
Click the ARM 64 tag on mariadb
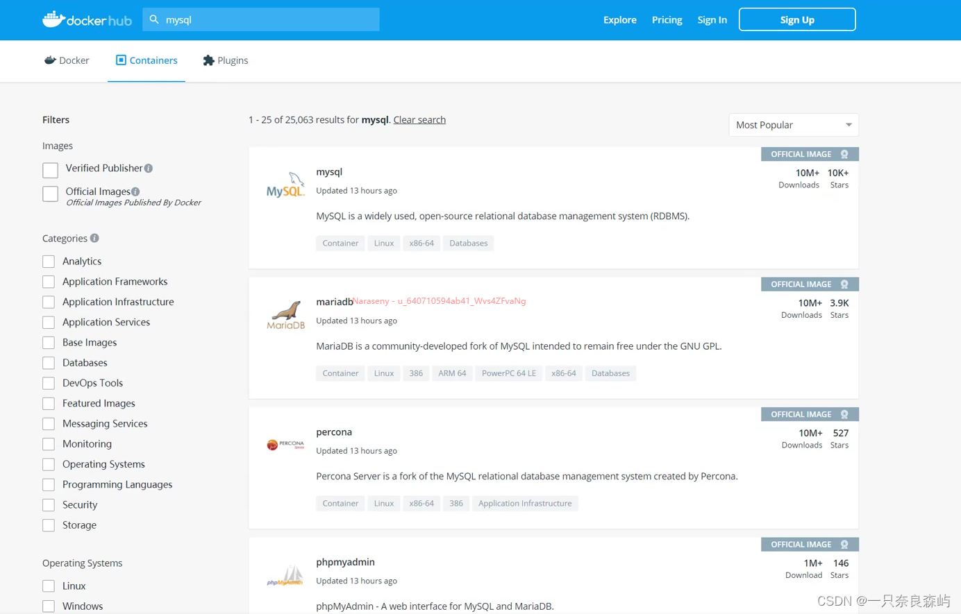pos(452,373)
